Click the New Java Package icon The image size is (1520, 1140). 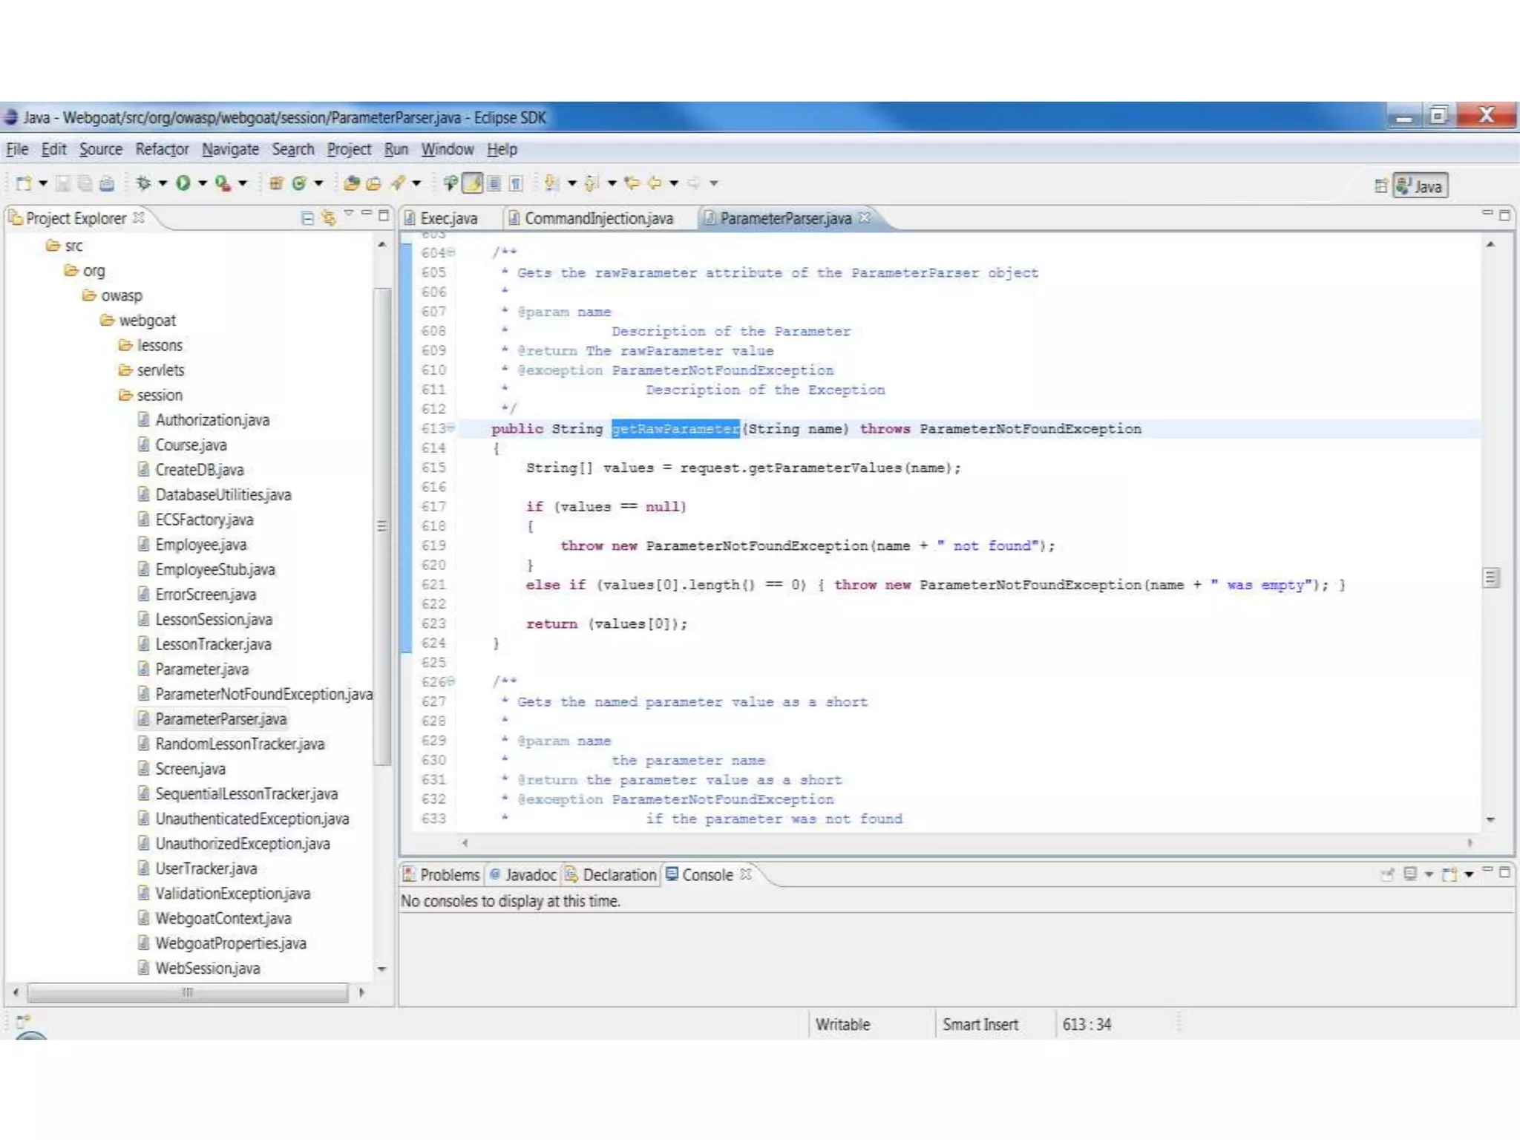pos(276,183)
